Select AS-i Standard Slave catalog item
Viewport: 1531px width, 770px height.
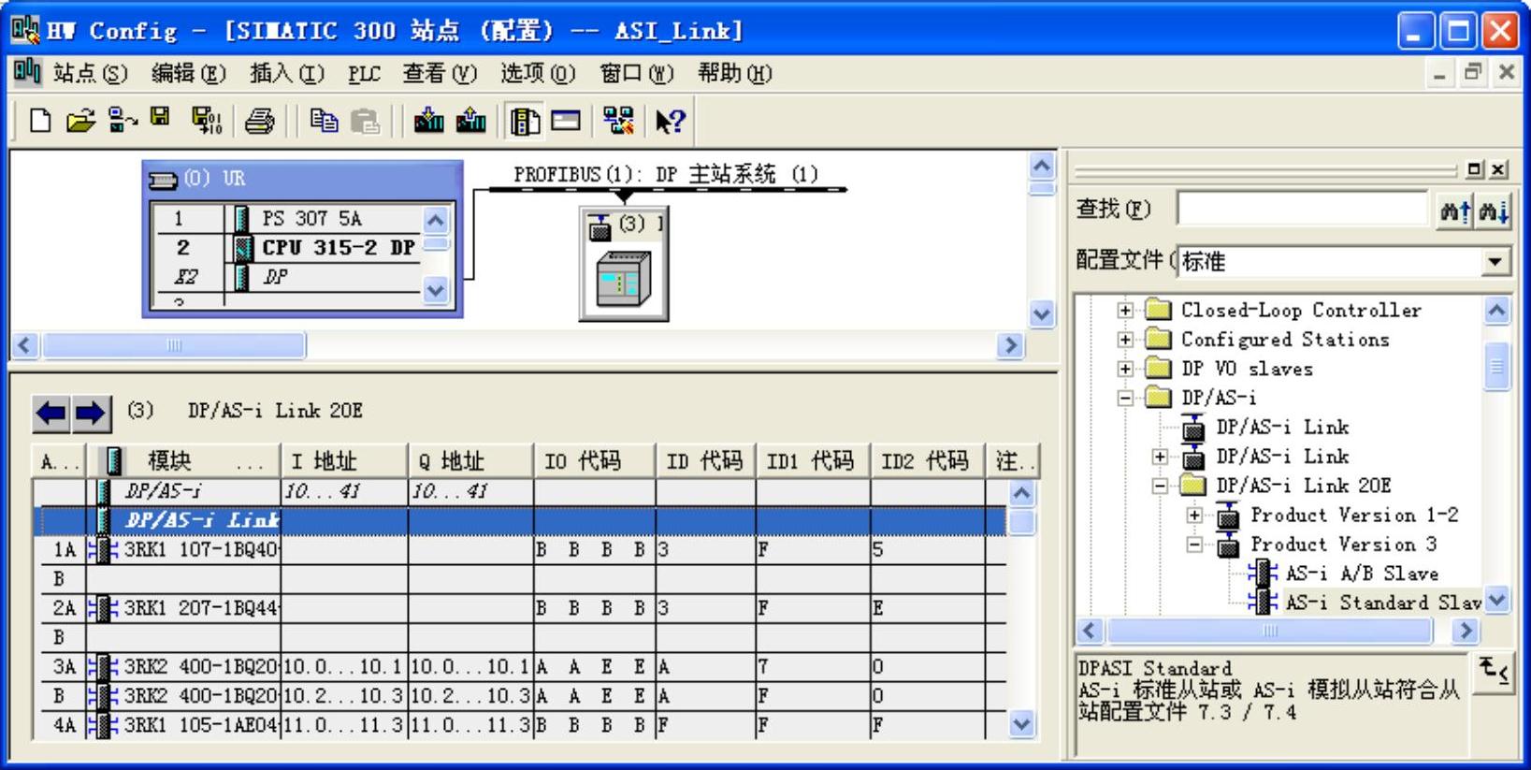(1383, 603)
